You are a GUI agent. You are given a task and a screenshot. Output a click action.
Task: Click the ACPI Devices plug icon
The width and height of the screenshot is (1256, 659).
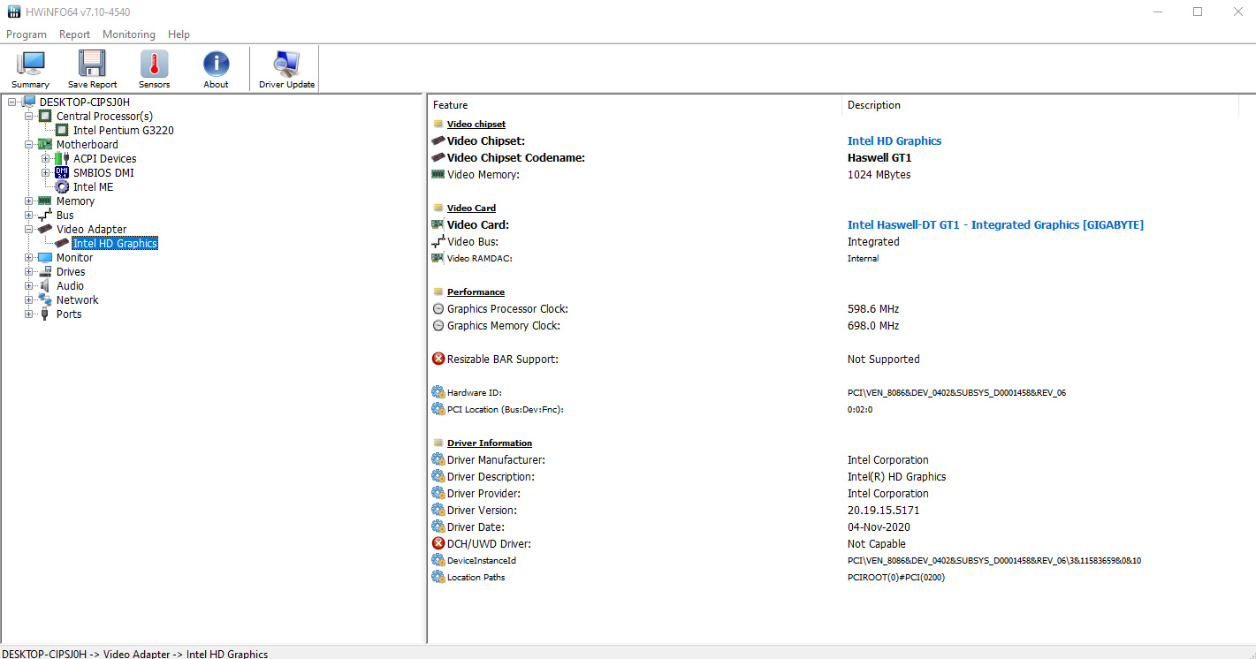coord(62,158)
